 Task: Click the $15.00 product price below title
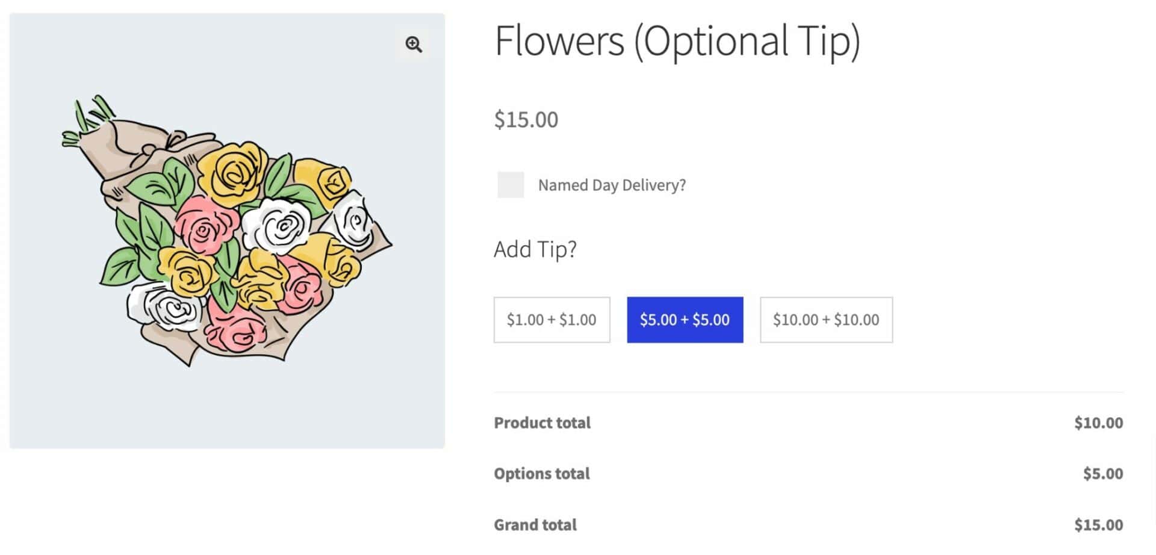click(x=526, y=119)
